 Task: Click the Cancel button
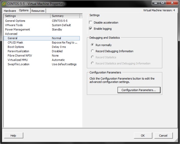(163, 136)
